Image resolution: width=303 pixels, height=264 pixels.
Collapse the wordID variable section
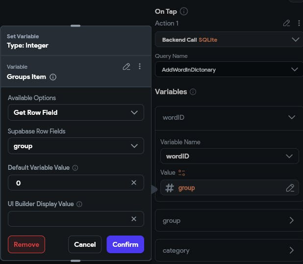[x=292, y=118]
